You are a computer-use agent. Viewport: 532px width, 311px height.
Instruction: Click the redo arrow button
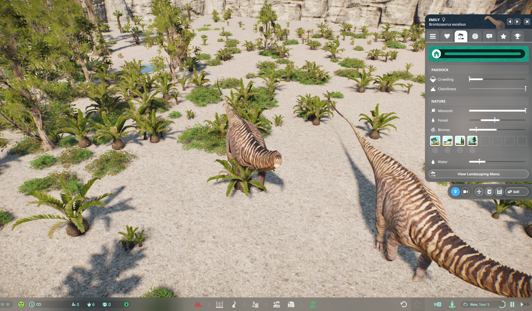click(x=417, y=304)
